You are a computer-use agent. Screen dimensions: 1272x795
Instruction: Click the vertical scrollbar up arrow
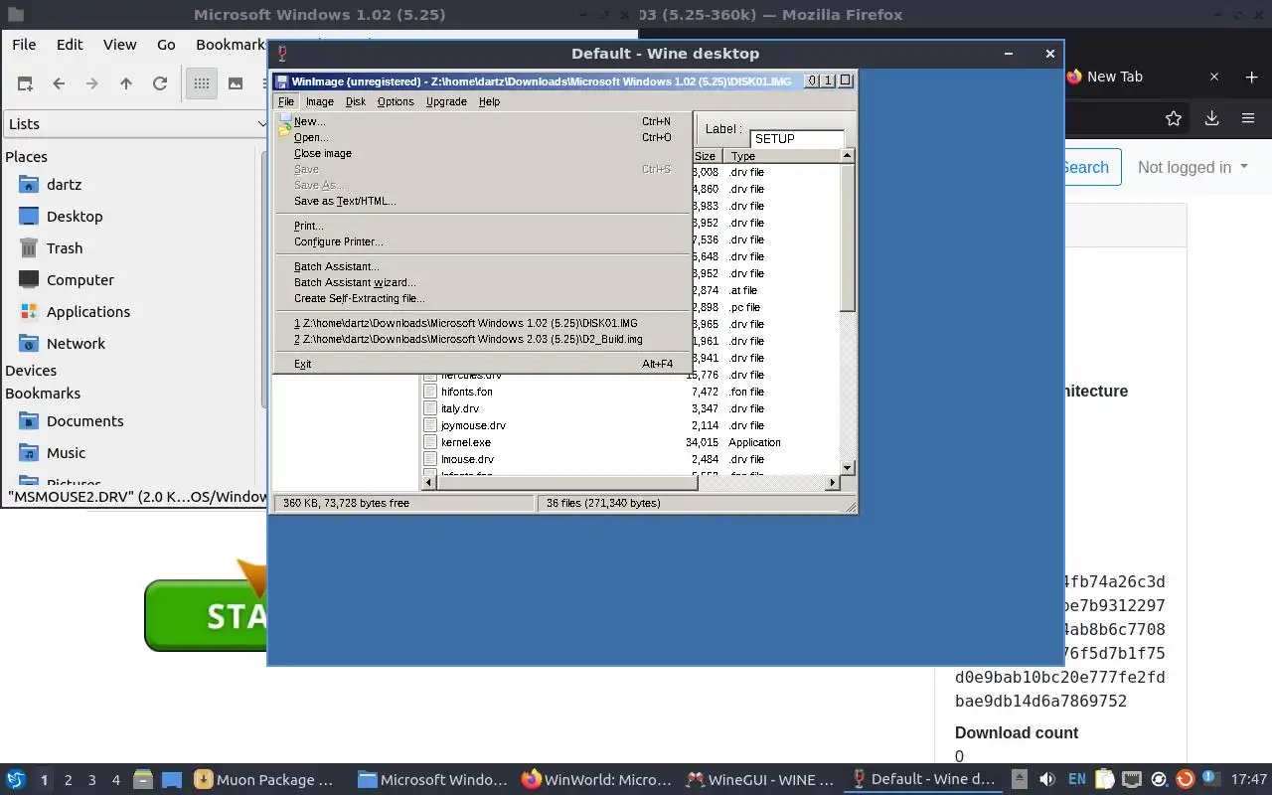(848, 156)
